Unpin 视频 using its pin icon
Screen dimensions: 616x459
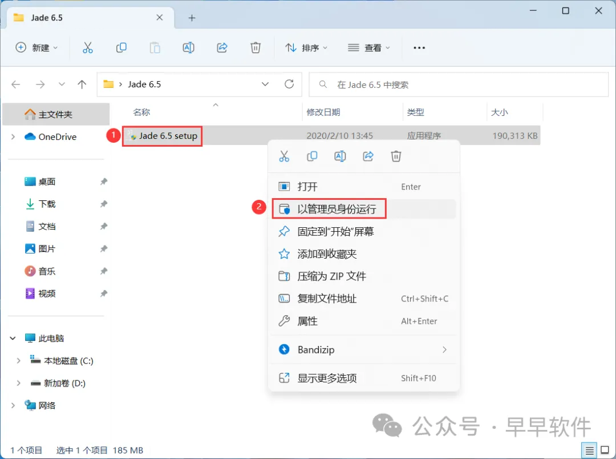click(104, 293)
